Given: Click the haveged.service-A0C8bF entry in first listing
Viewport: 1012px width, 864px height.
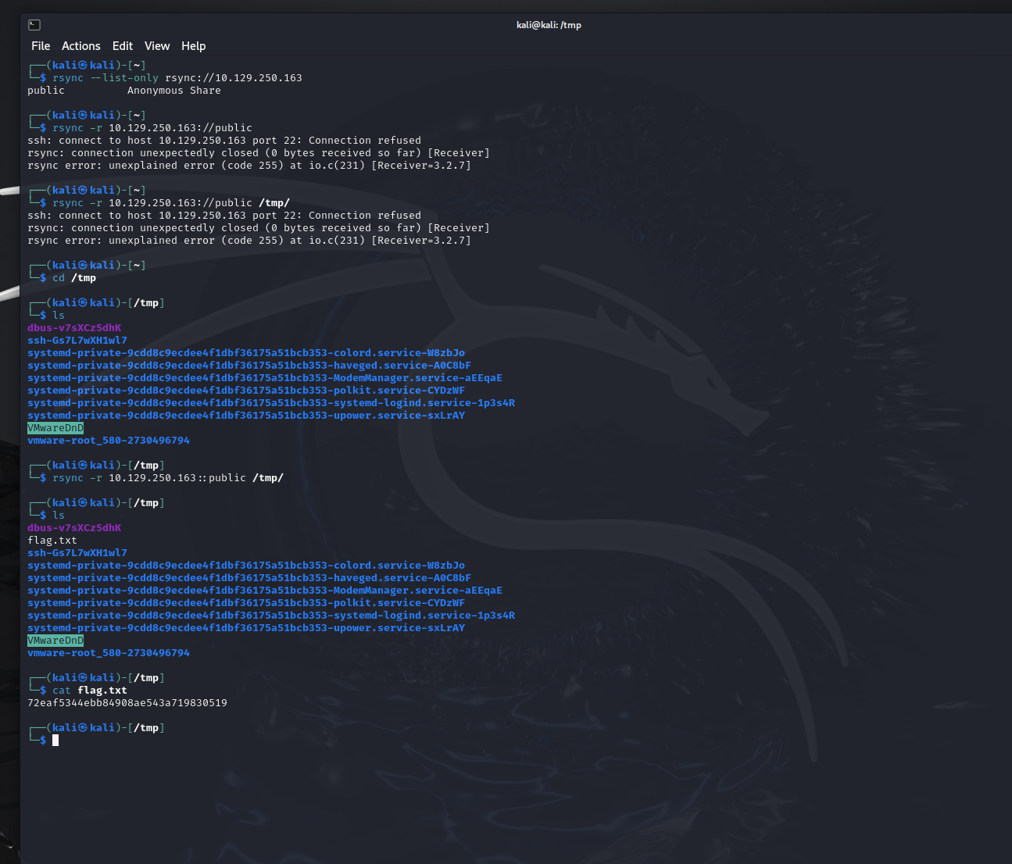Looking at the screenshot, I should click(249, 366).
